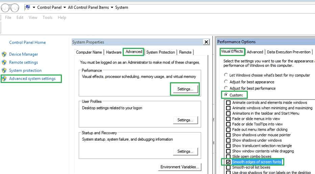The height and width of the screenshot is (174, 315).
Task: Switch to the Remote tab
Action: pos(185,52)
